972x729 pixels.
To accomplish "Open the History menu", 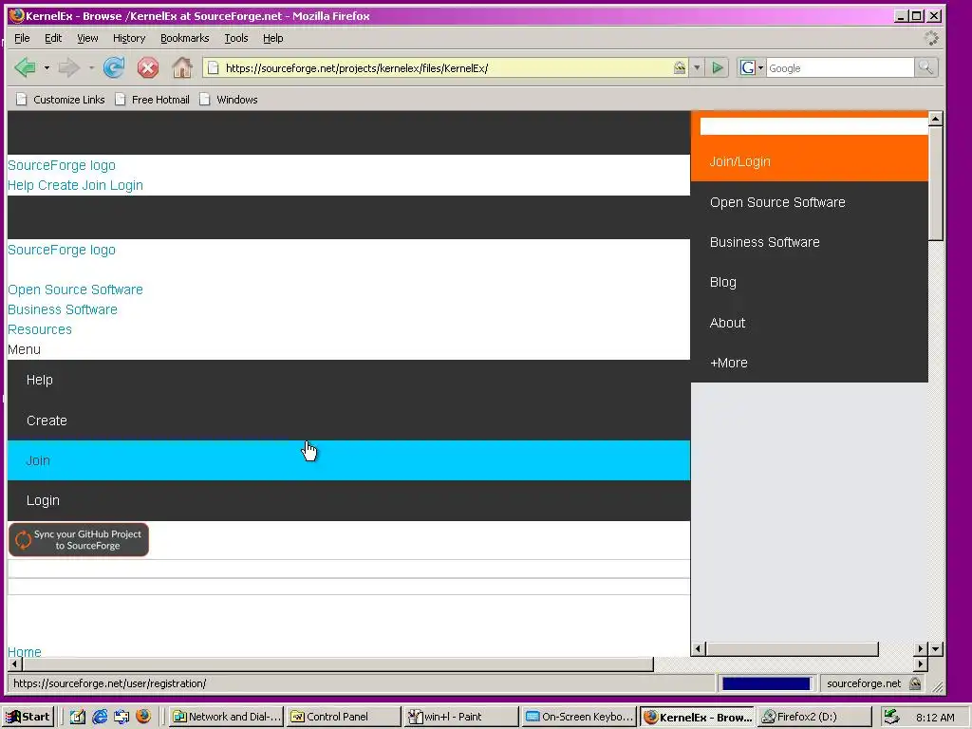I will point(129,38).
